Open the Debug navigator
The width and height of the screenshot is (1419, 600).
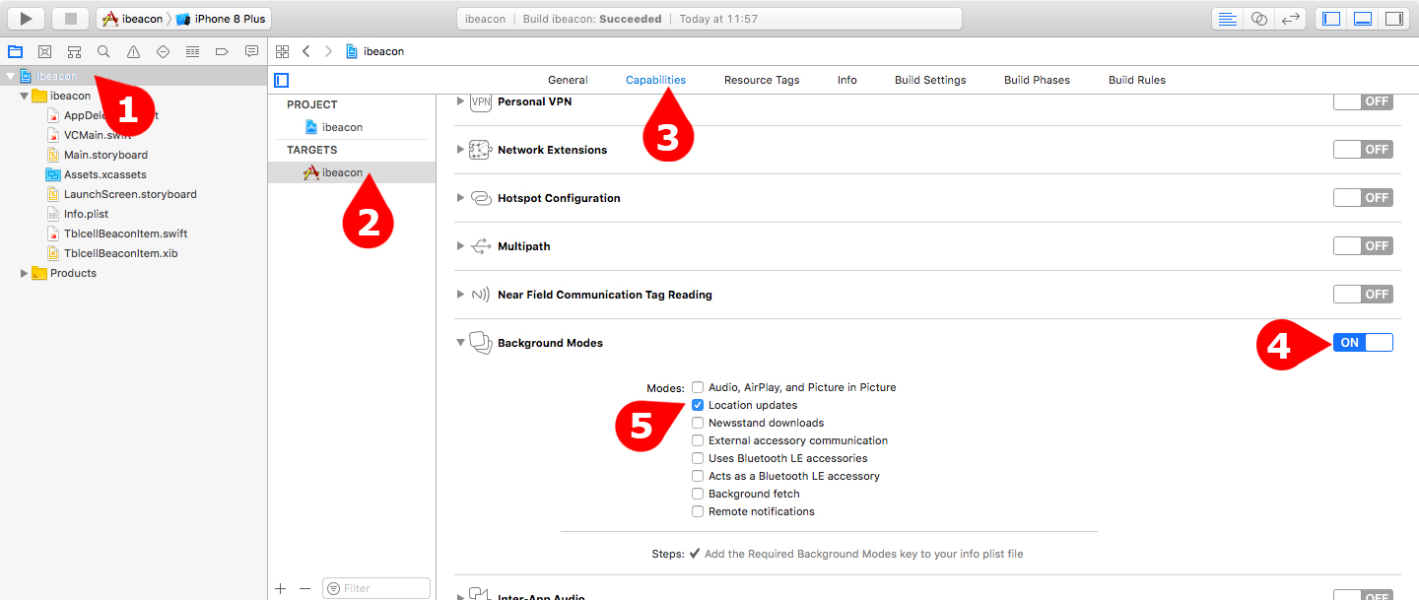(x=192, y=51)
